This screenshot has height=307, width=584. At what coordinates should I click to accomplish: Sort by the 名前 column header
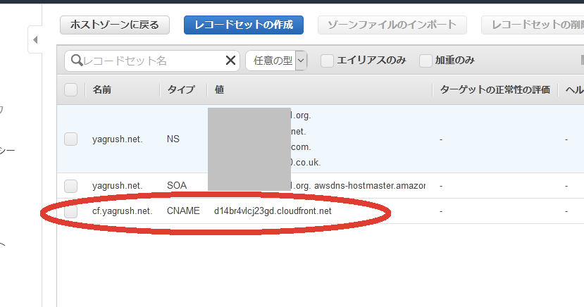[101, 89]
